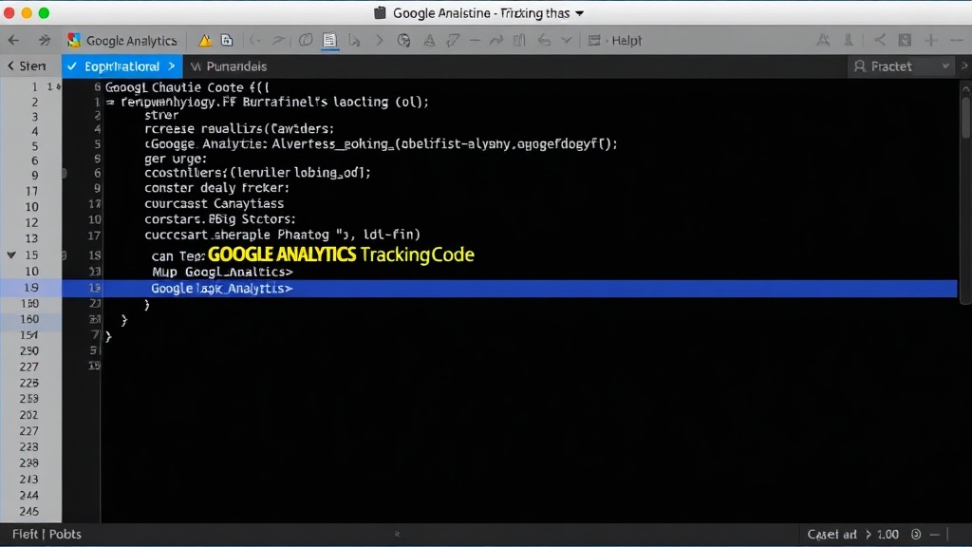Click the circle icon in status bar
The height and width of the screenshot is (547, 972).
click(916, 534)
